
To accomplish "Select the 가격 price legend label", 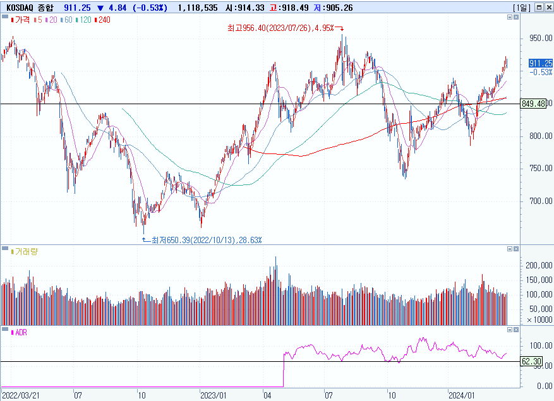I will click(x=20, y=20).
